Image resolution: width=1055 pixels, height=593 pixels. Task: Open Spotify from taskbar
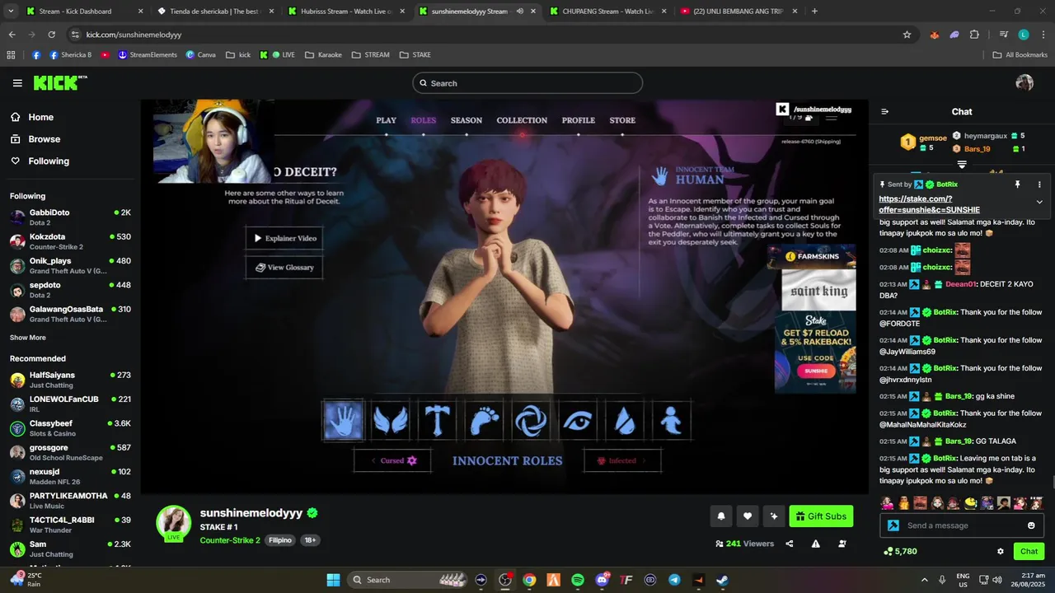pyautogui.click(x=578, y=580)
